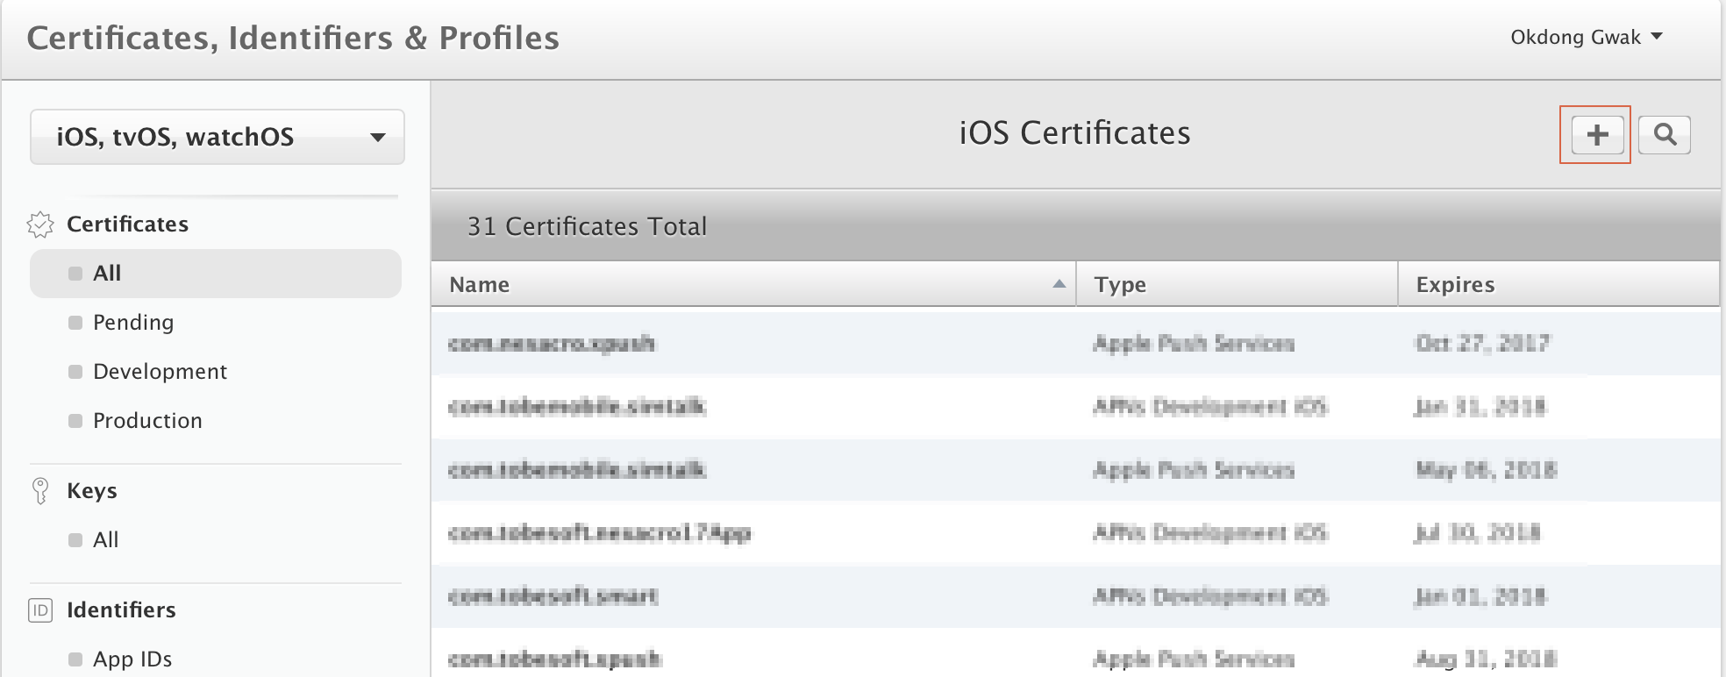Select the certificate row expiring Jan 01, 2018

pyautogui.click(x=1075, y=596)
